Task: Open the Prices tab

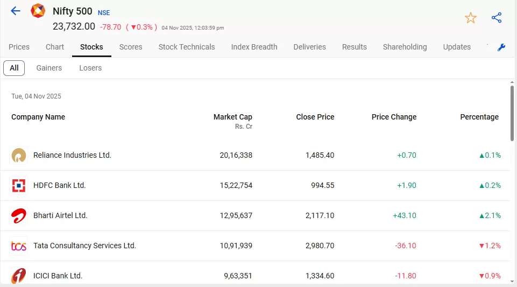Action: (19, 47)
